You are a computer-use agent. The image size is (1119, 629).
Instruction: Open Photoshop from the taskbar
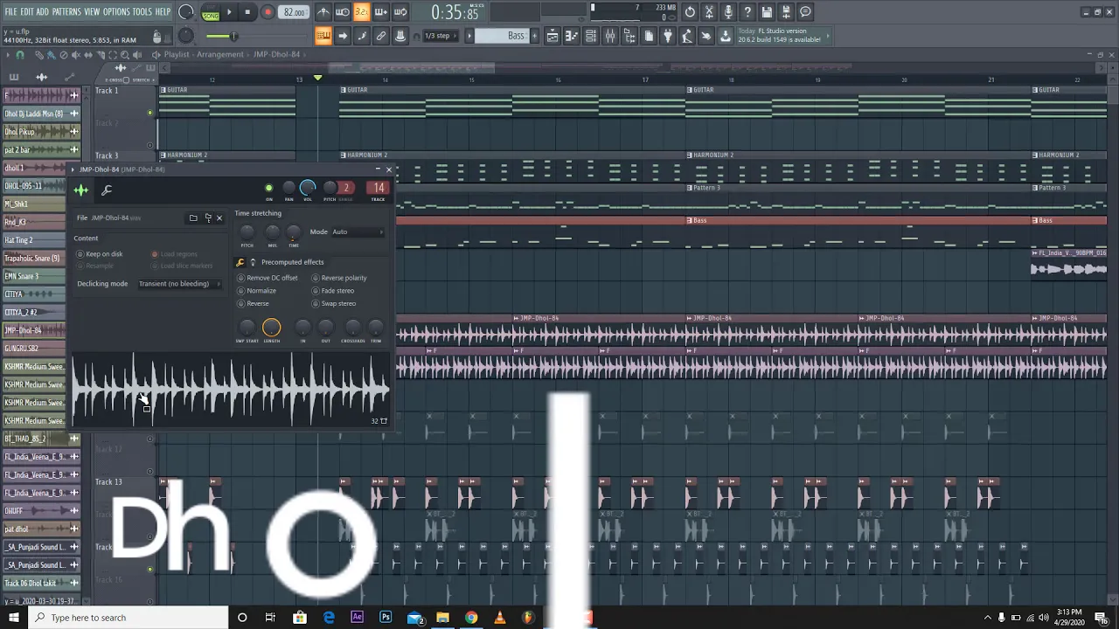(386, 618)
